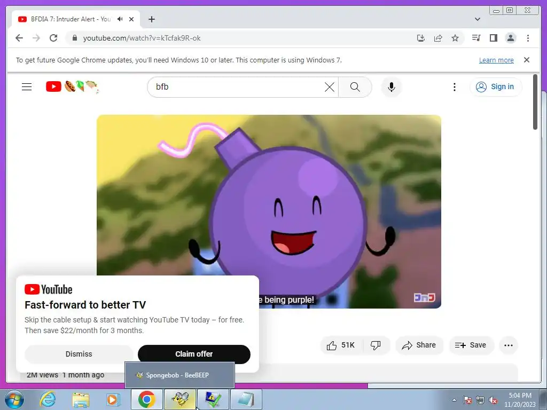Click the Sign in button
The image size is (547, 410).
click(x=496, y=87)
